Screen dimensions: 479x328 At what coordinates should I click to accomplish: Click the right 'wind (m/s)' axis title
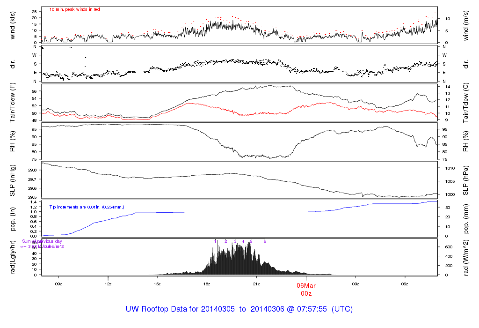465,26
